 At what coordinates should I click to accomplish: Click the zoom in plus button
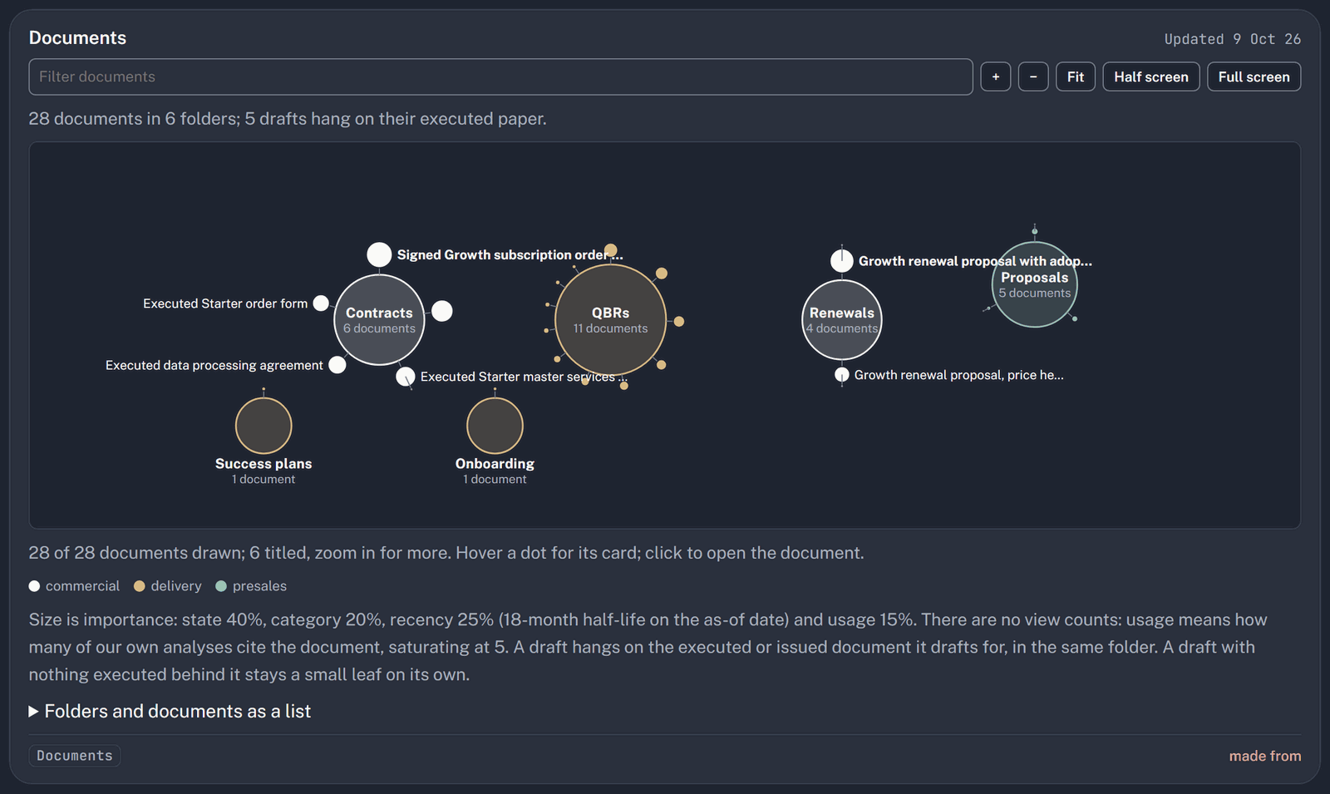(995, 76)
